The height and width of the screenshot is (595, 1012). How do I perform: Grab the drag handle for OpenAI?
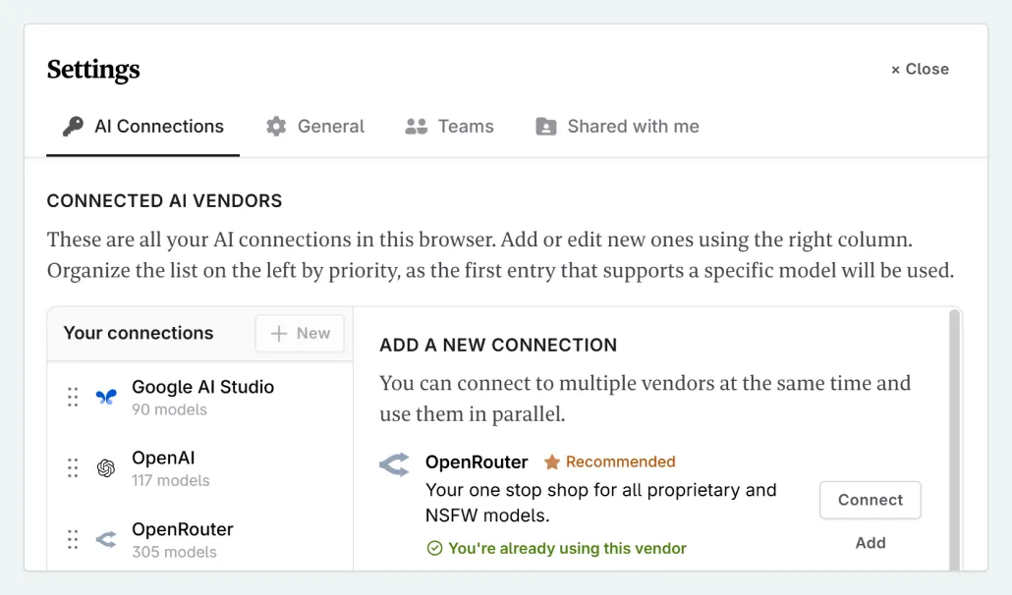[x=73, y=468]
